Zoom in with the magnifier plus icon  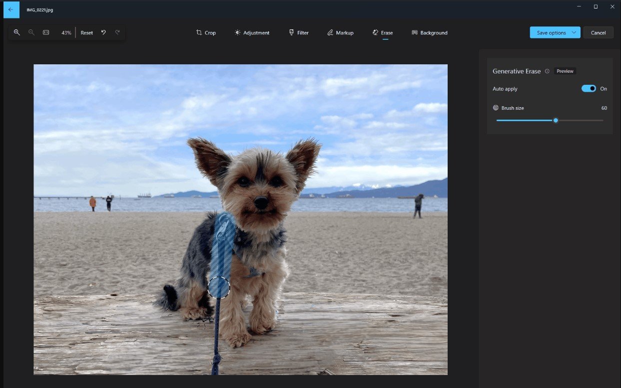click(x=17, y=32)
